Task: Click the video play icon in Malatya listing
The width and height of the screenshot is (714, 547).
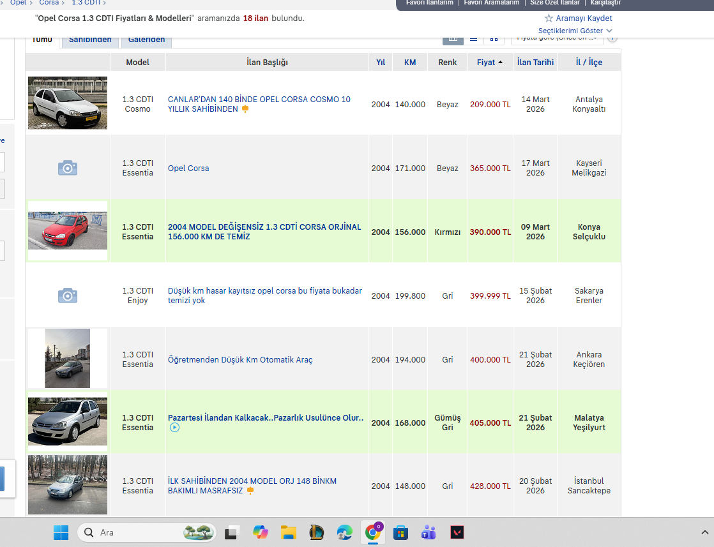Action: [174, 427]
